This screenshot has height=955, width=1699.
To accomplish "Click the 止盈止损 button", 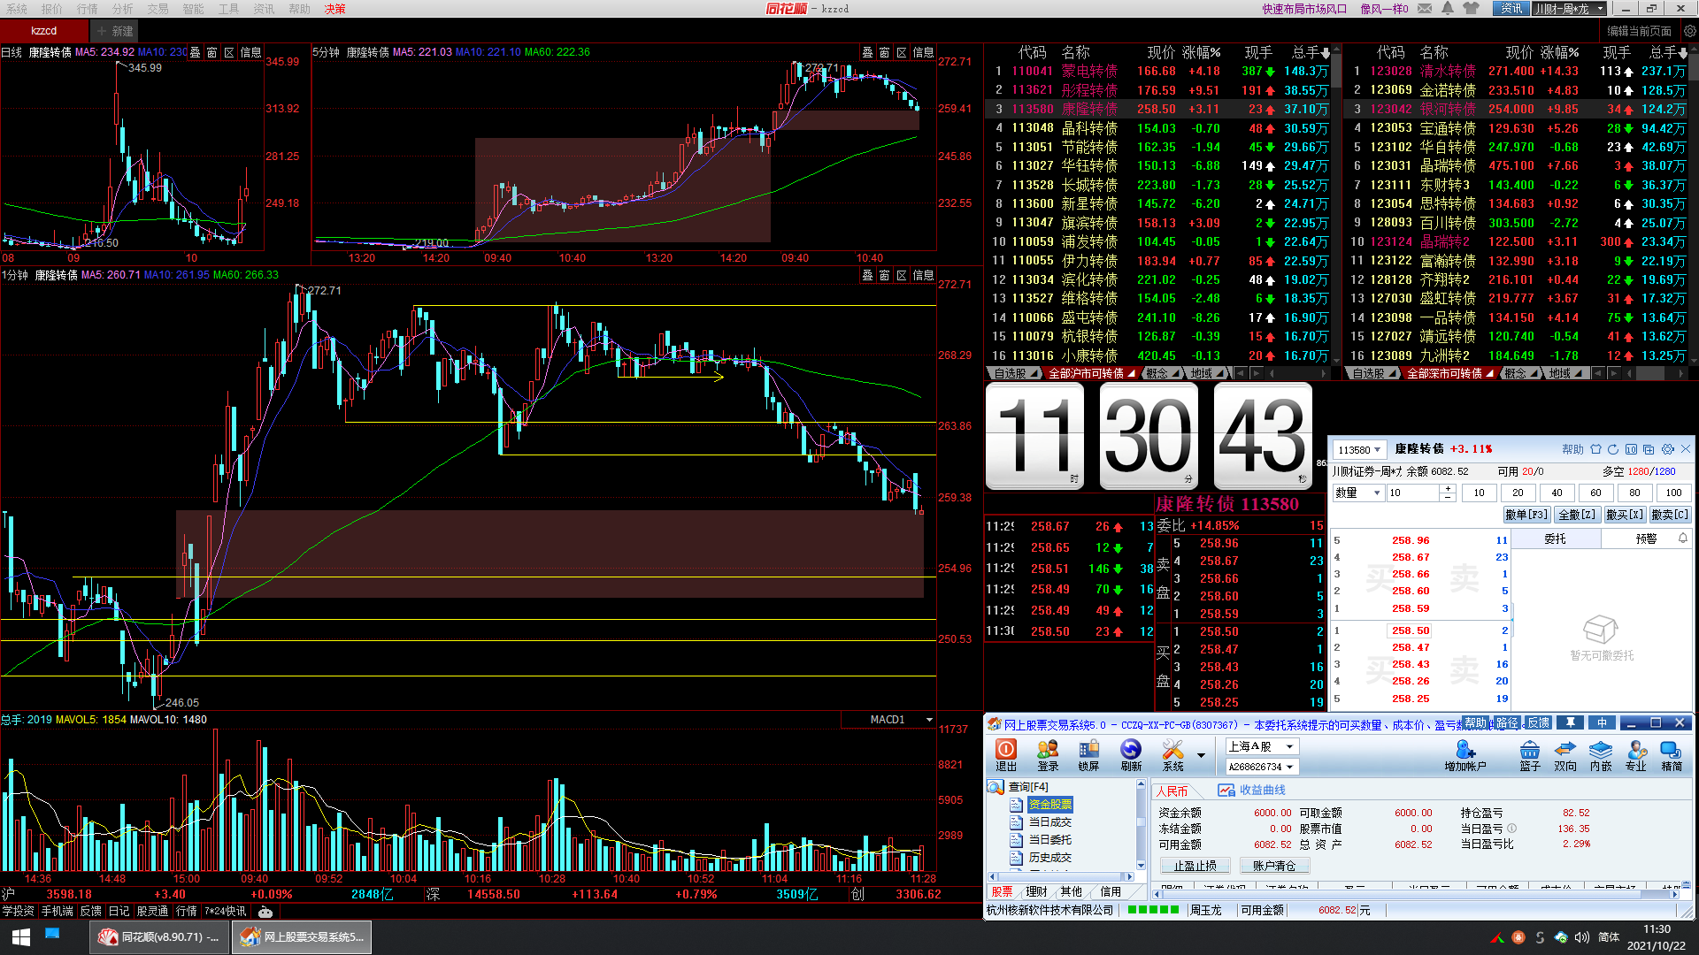I will point(1195,866).
